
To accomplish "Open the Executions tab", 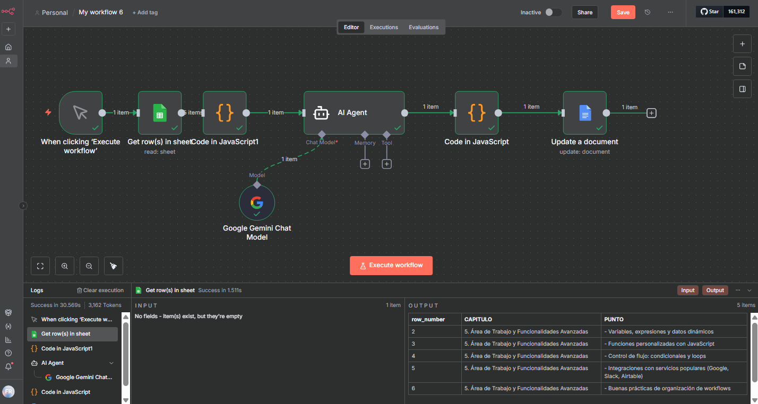I will point(384,27).
